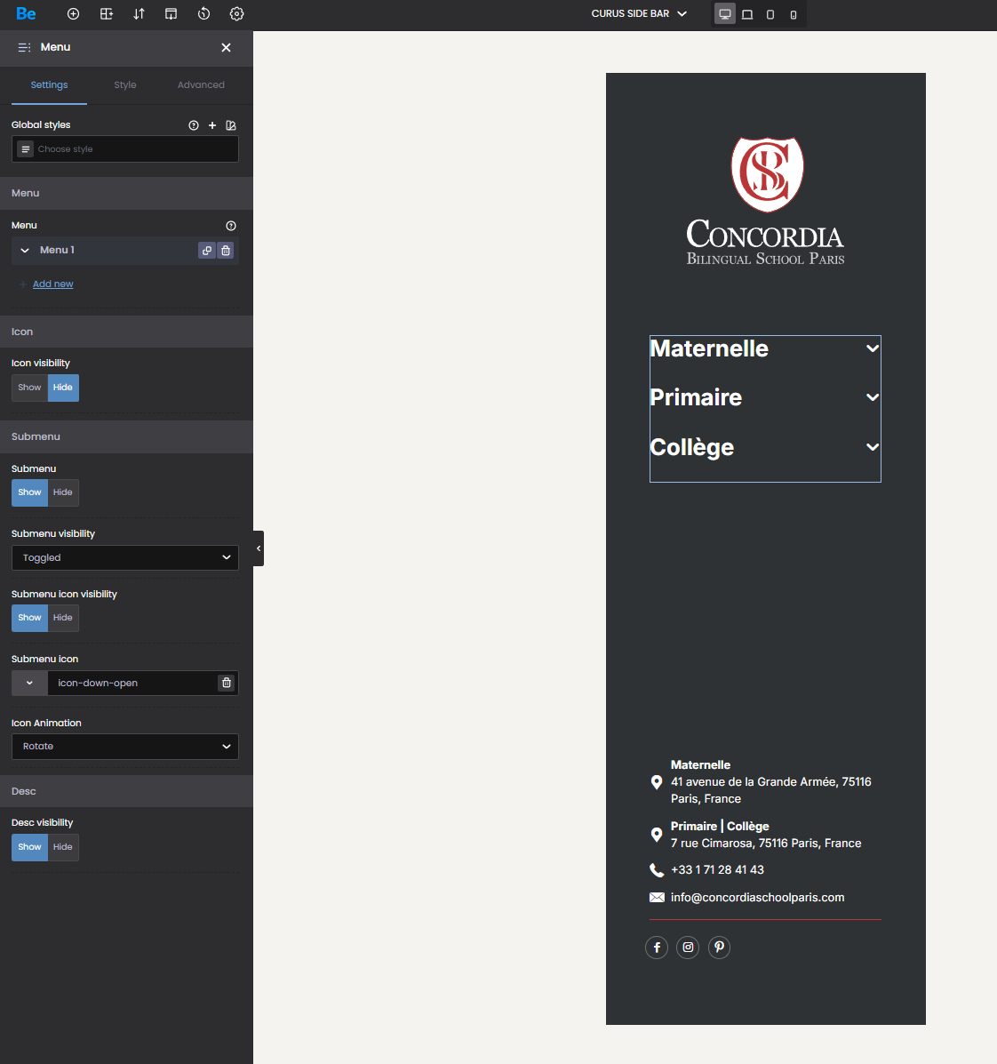Click the Choose style input field

pos(124,149)
